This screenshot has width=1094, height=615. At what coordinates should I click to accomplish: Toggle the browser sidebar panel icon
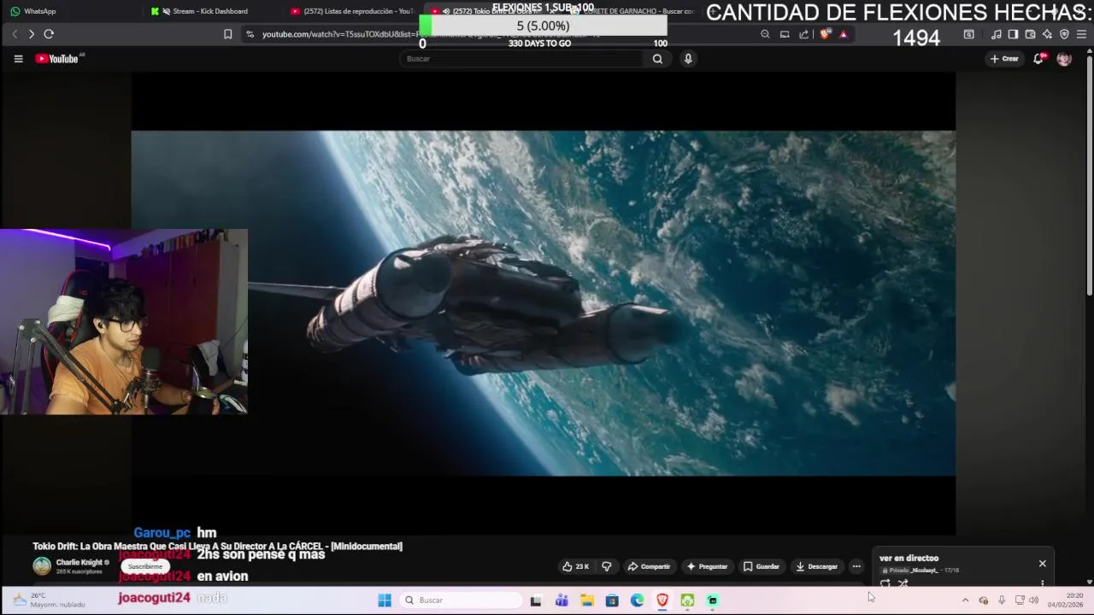(x=1013, y=34)
